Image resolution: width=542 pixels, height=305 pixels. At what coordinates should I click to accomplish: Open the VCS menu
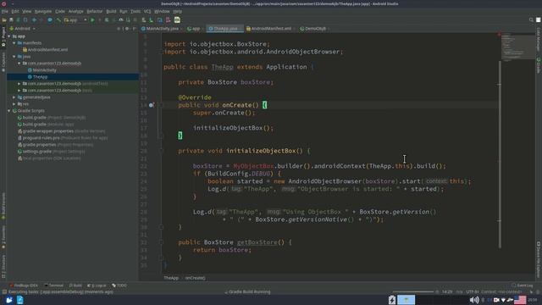147,11
